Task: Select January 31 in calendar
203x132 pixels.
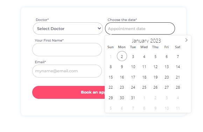Action: click(133, 98)
